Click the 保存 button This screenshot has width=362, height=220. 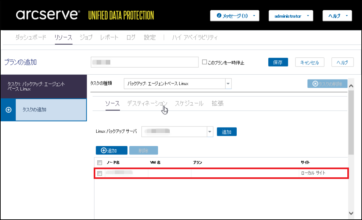tap(278, 62)
